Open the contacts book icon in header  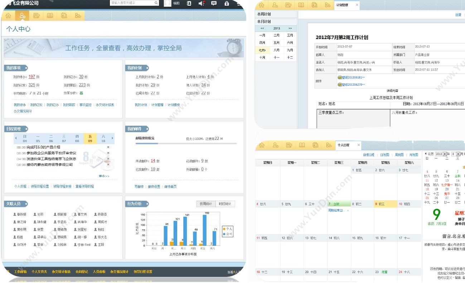(x=189, y=3)
